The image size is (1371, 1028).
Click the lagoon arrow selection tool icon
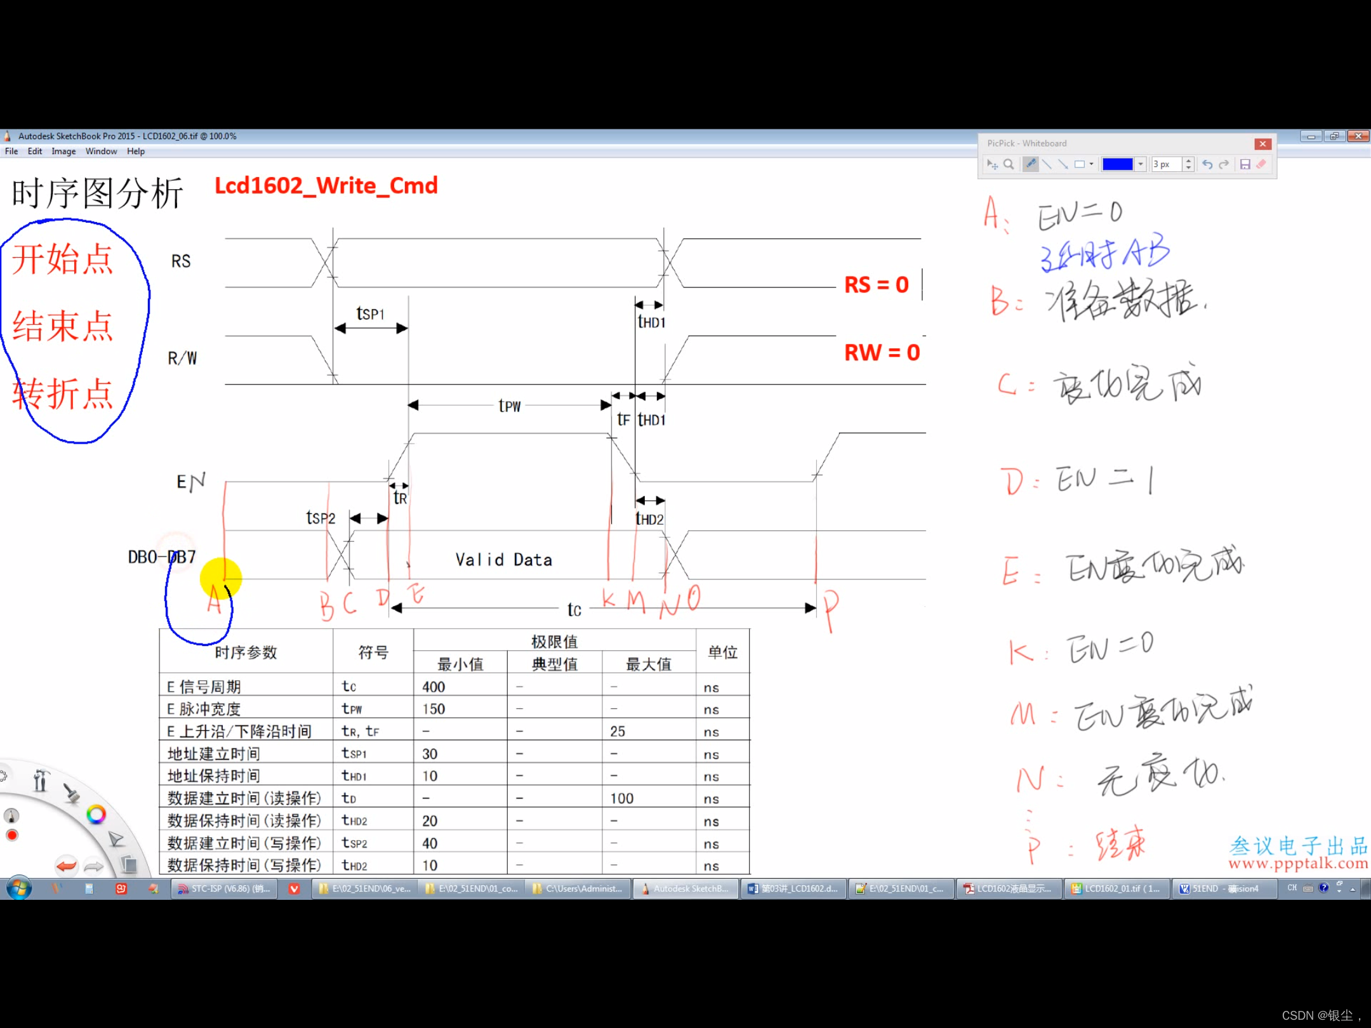[x=116, y=839]
